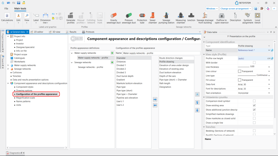Switch to the 3D view tab
This screenshot has width=278, height=156.
point(55,32)
